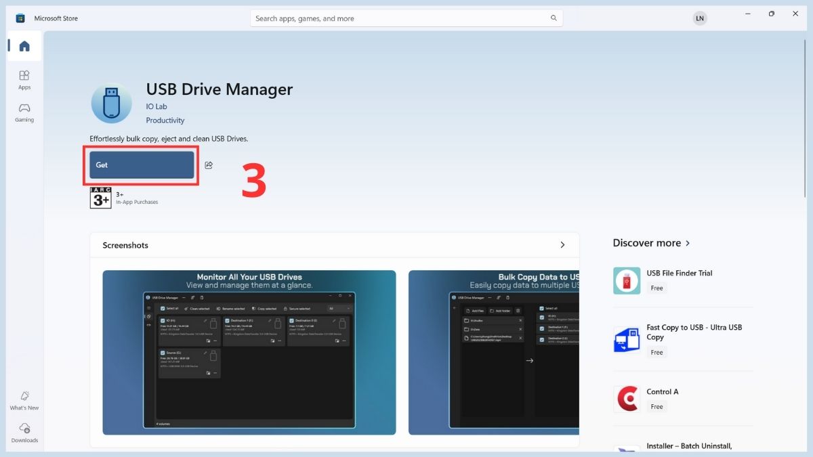Click the USB File Finder Trial icon
The height and width of the screenshot is (457, 813).
click(627, 280)
